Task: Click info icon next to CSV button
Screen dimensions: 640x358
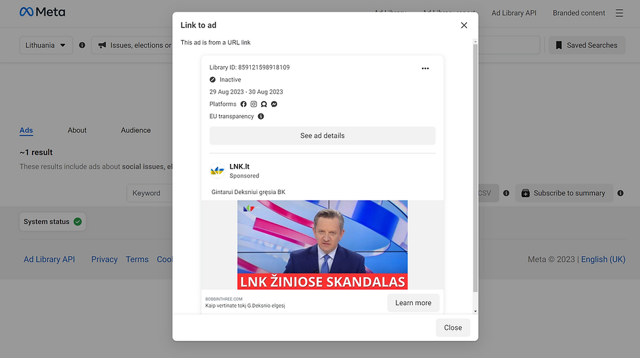Action: click(506, 193)
